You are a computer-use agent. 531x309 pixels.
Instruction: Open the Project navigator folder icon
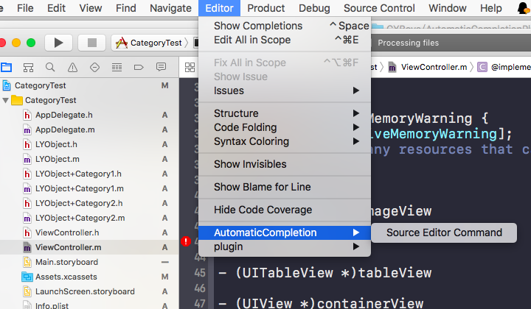tap(7, 67)
